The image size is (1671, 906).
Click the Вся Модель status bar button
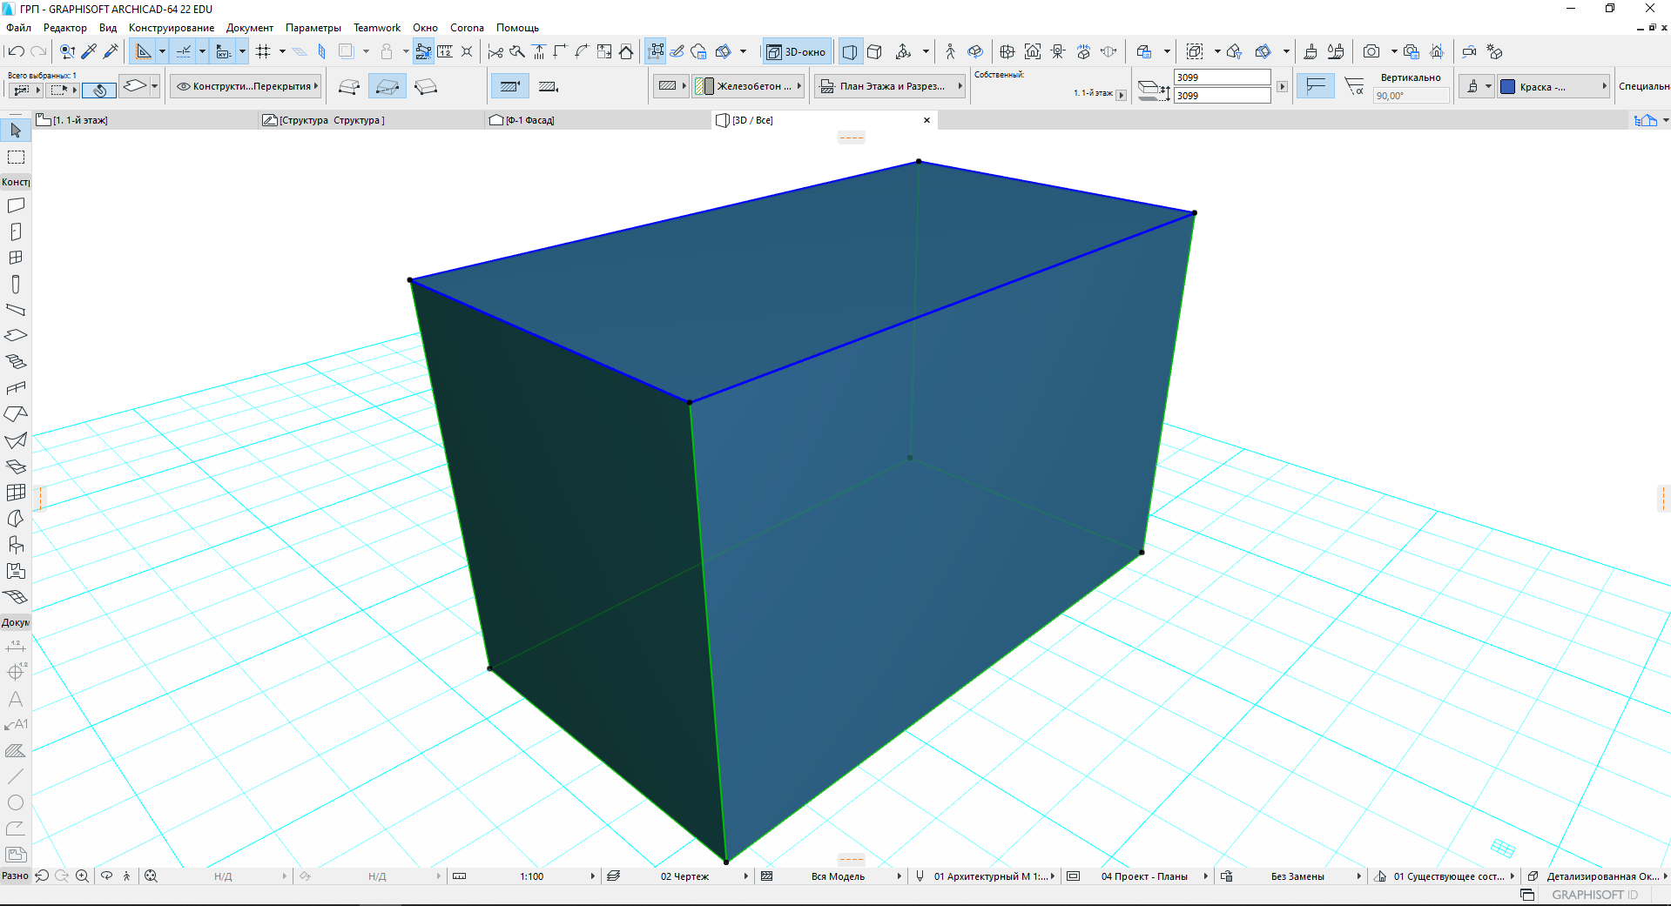[x=838, y=876]
